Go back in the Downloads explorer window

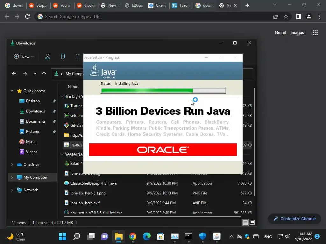click(x=14, y=74)
